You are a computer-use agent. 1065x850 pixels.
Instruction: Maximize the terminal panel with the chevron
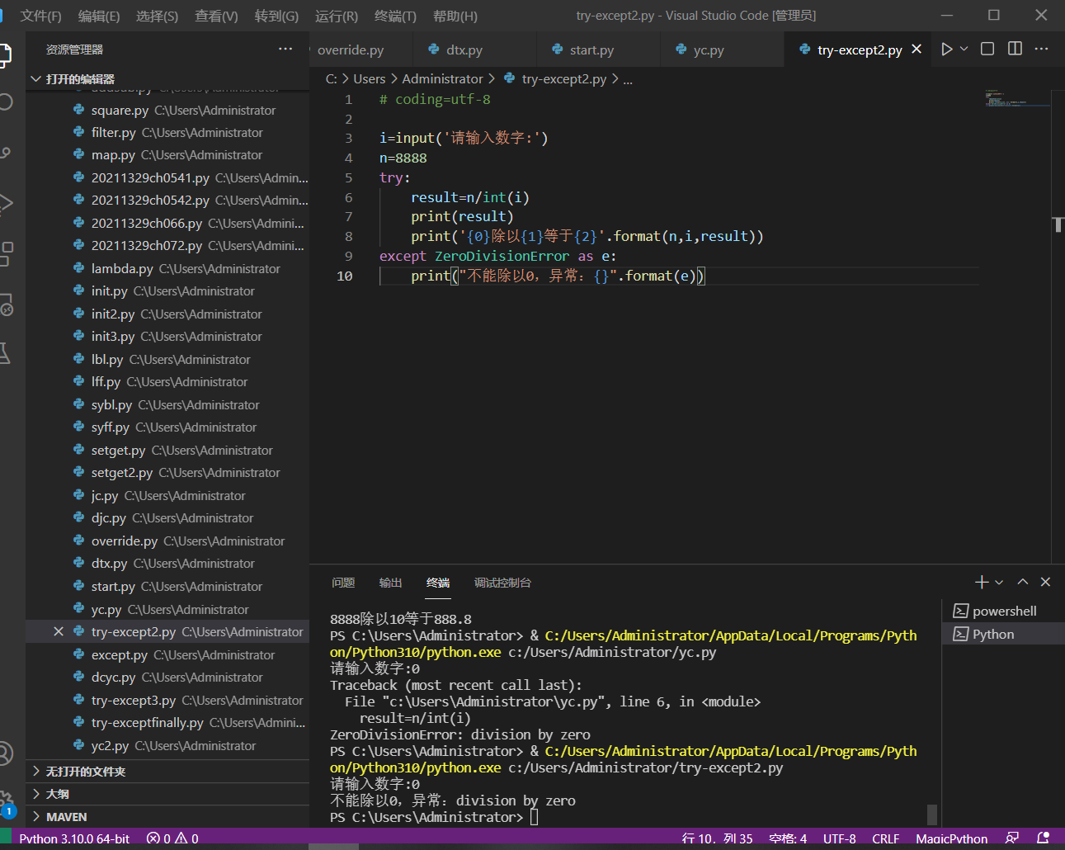[x=1023, y=583]
